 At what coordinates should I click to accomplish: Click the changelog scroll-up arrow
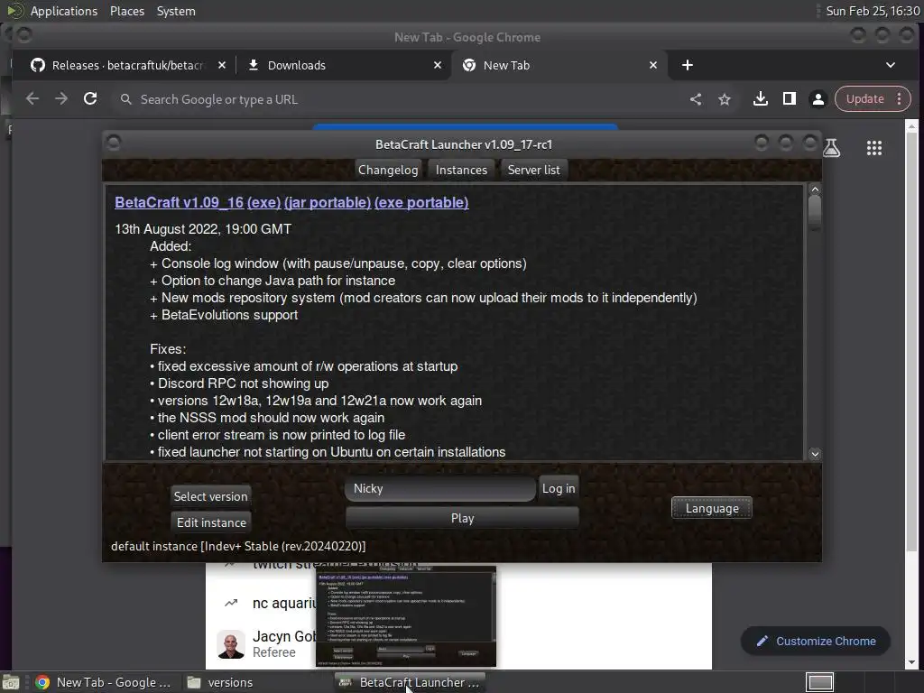(815, 189)
